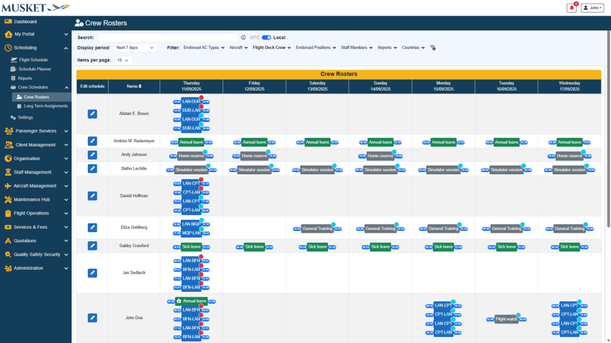This screenshot has width=611, height=343.
Task: Edit schedule for Eliza Goldberg
Action: (x=92, y=227)
